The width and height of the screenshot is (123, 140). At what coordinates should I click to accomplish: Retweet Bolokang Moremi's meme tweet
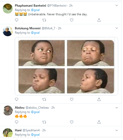[x=44, y=99]
